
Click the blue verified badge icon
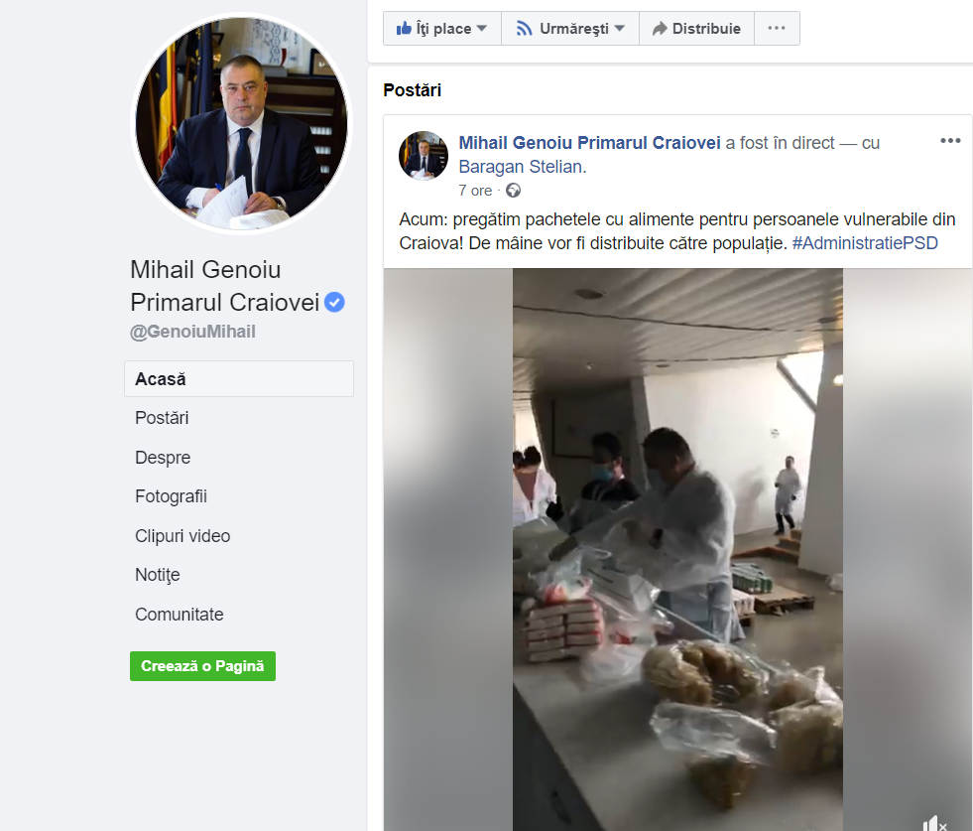pos(335,303)
